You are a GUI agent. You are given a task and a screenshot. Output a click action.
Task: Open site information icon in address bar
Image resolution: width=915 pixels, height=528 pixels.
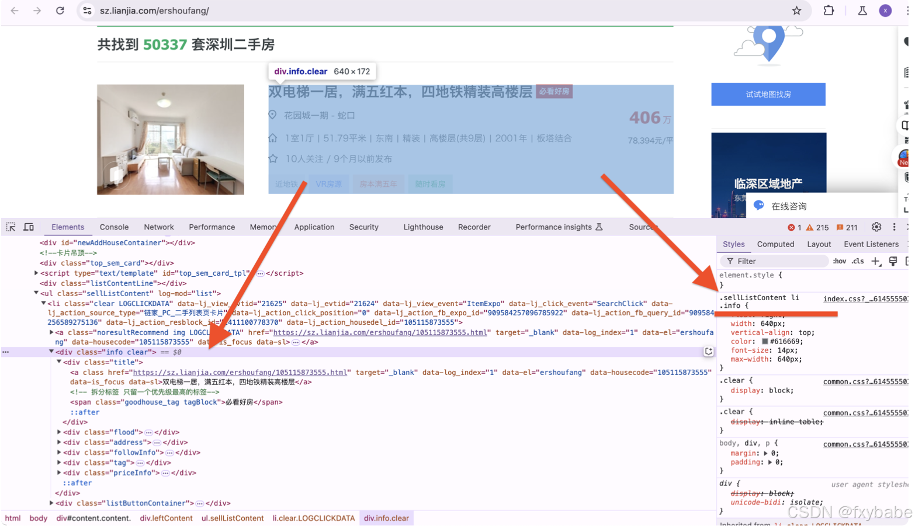[87, 11]
